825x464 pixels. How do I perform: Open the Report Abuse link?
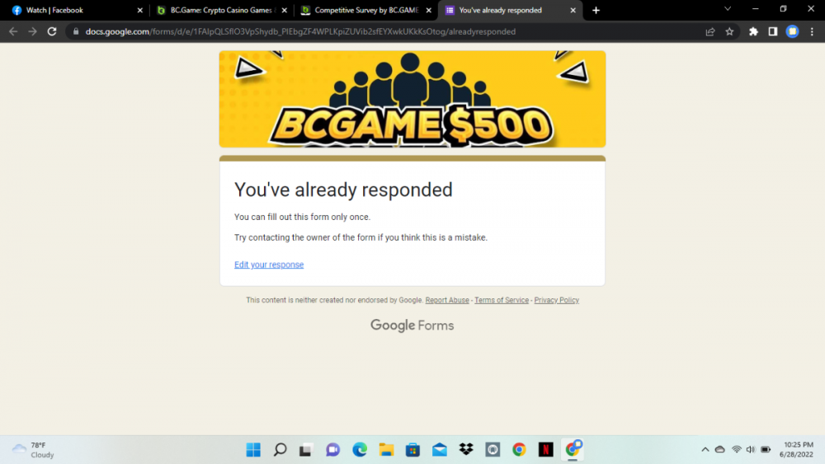click(x=446, y=300)
